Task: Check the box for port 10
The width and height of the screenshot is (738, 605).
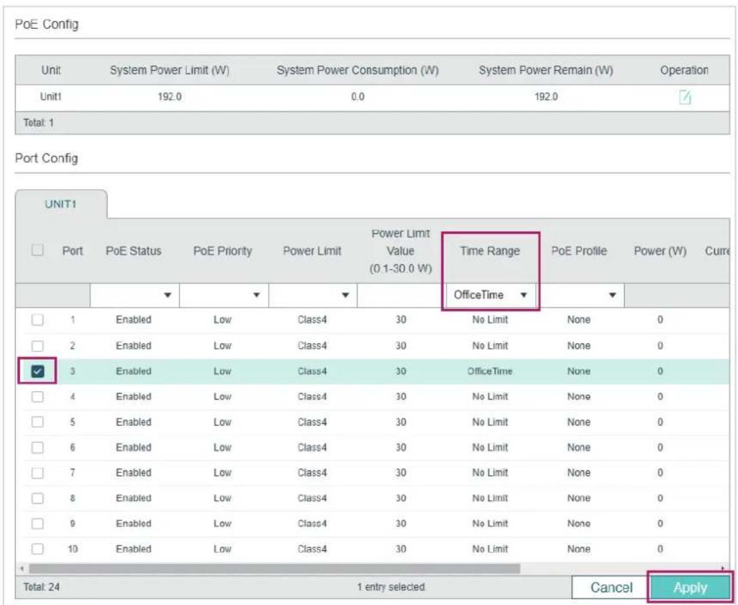Action: 37,549
